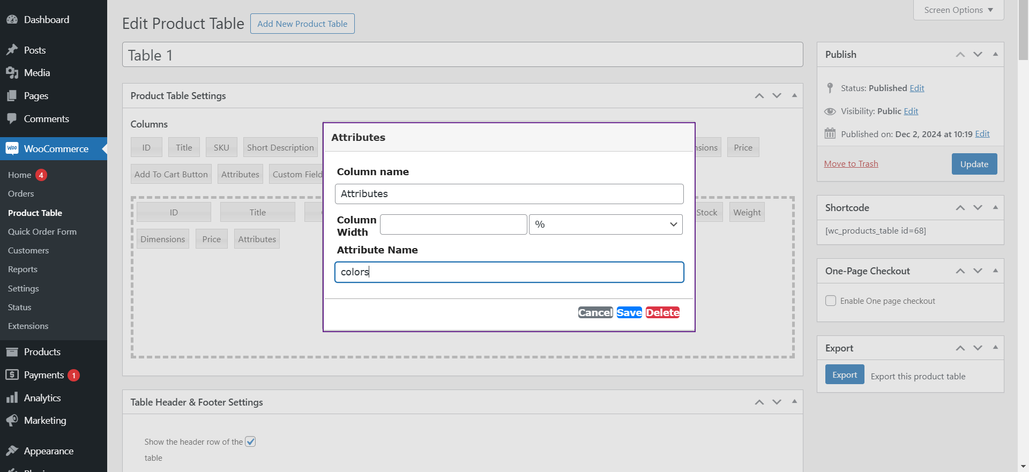The image size is (1029, 472).
Task: Click Move to Trash link
Action: tap(851, 164)
